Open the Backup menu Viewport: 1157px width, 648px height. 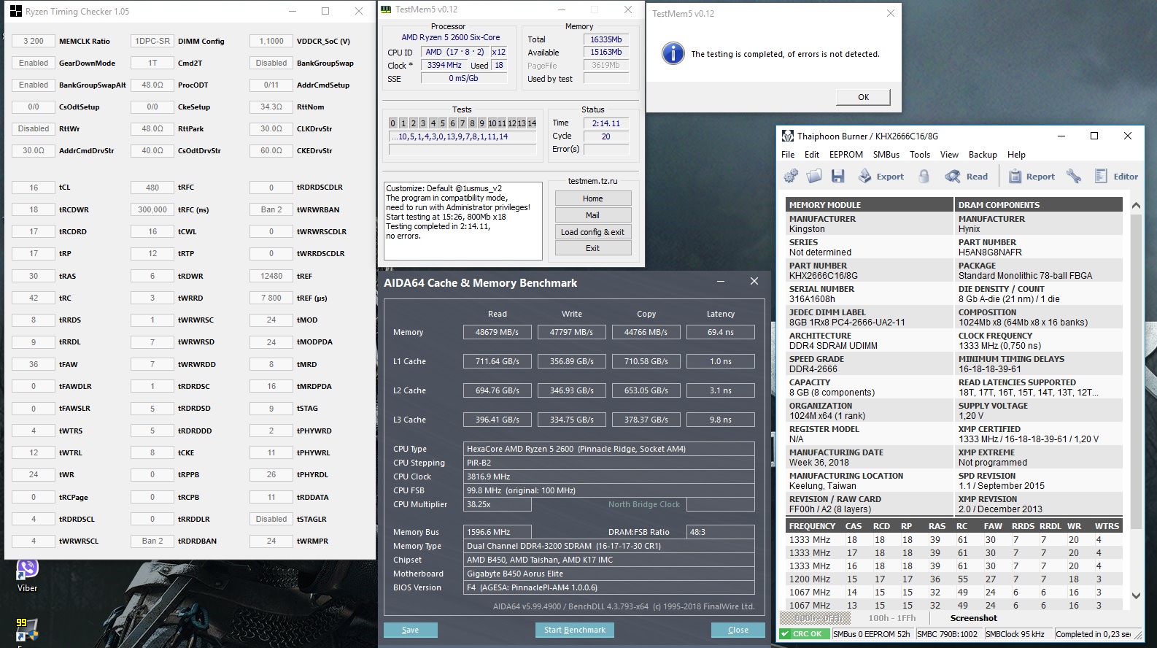[x=983, y=155]
